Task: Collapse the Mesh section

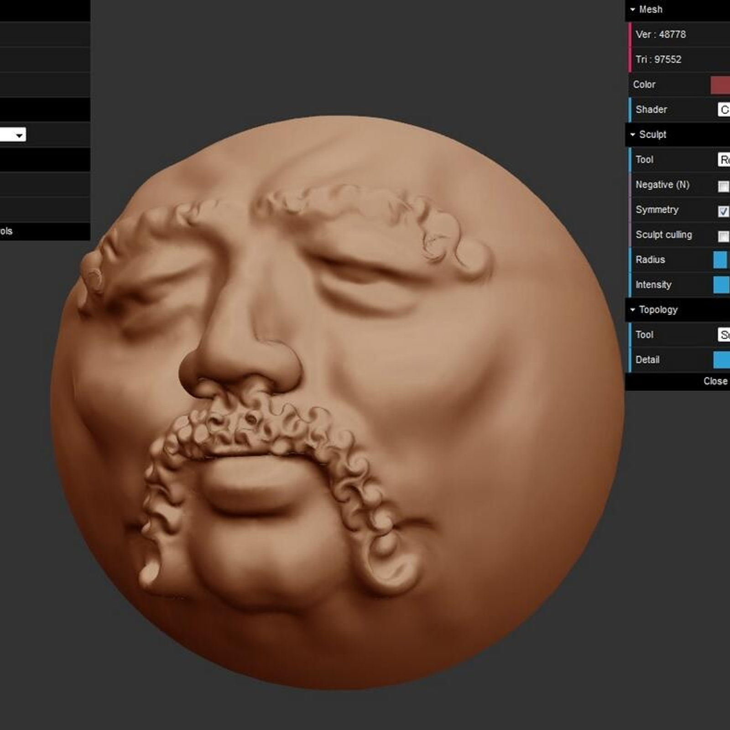Action: [x=650, y=10]
